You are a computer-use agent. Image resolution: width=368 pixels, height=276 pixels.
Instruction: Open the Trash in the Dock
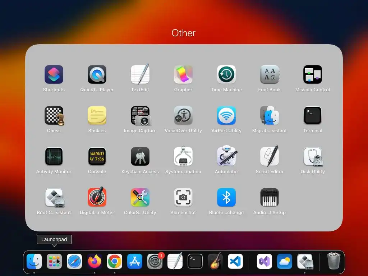point(334,261)
